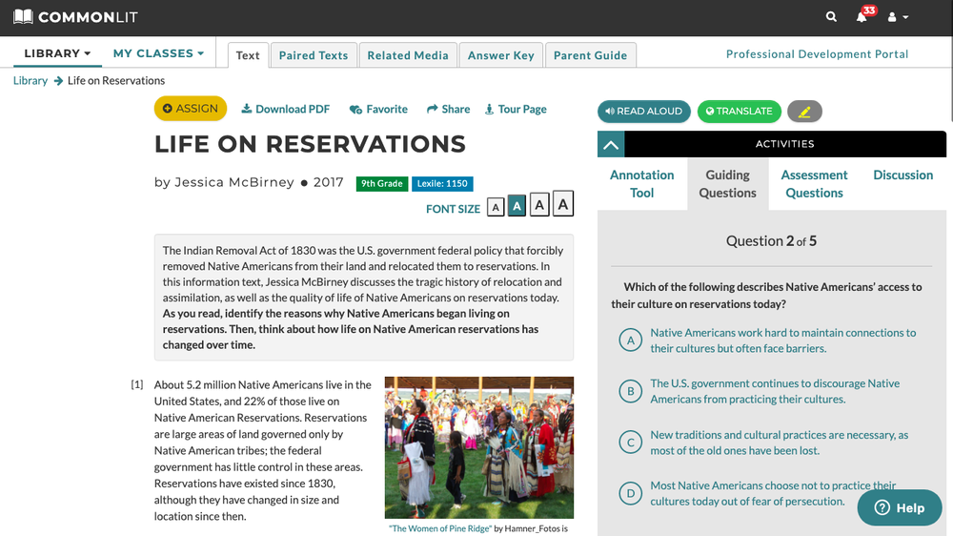Open search with magnifier icon
The image size is (953, 536).
(831, 17)
